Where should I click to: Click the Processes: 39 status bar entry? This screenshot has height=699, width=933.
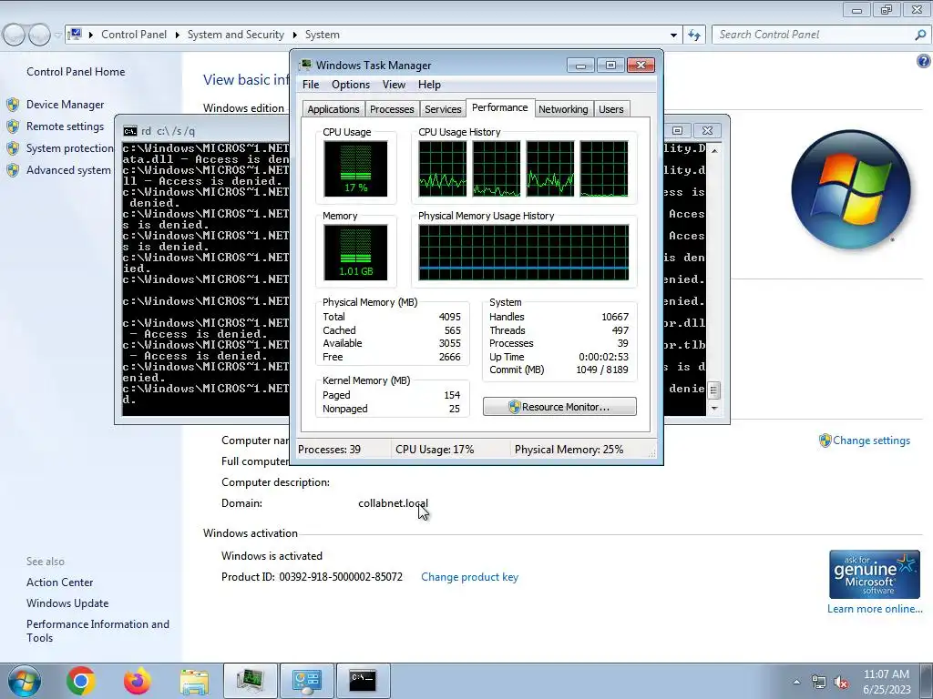pyautogui.click(x=329, y=450)
